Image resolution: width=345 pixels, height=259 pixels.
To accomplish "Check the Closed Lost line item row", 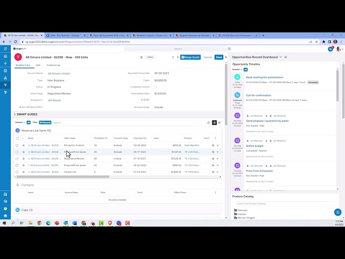I will [17, 172].
